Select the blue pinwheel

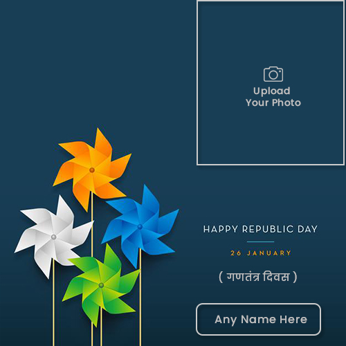pyautogui.click(x=140, y=226)
